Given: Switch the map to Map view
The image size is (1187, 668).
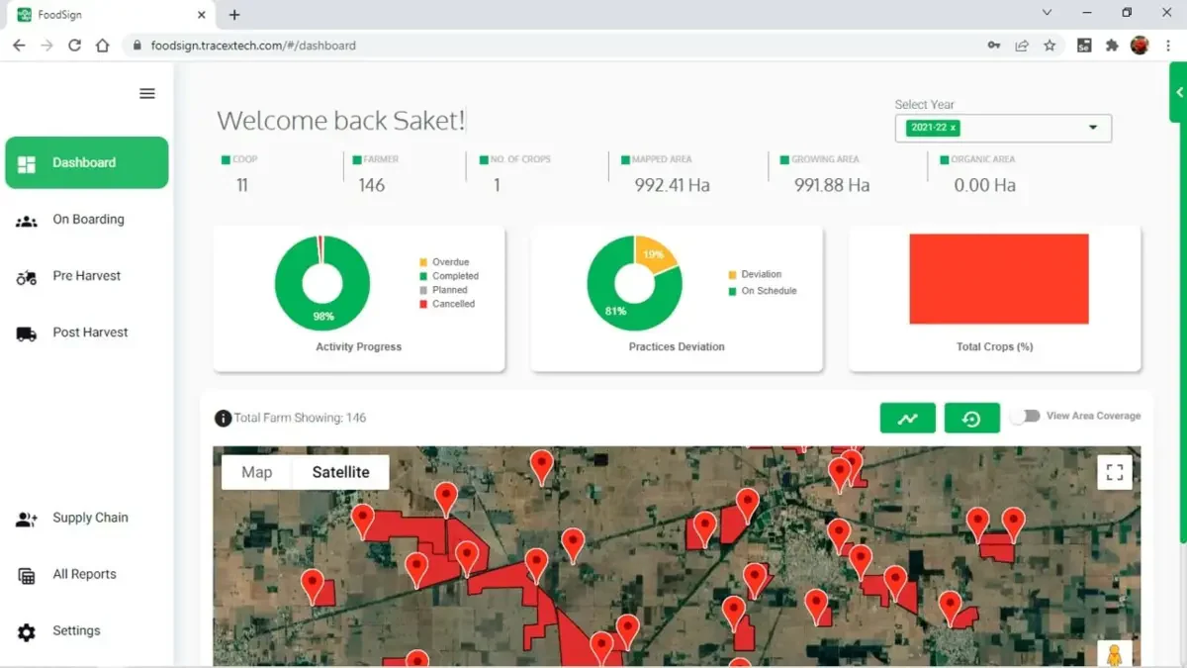Looking at the screenshot, I should 256,472.
